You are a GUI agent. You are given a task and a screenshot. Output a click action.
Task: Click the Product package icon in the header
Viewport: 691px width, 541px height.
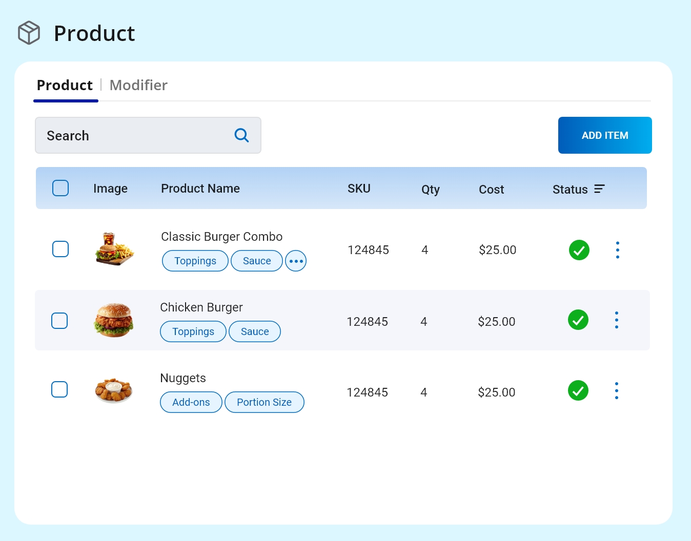(x=28, y=33)
